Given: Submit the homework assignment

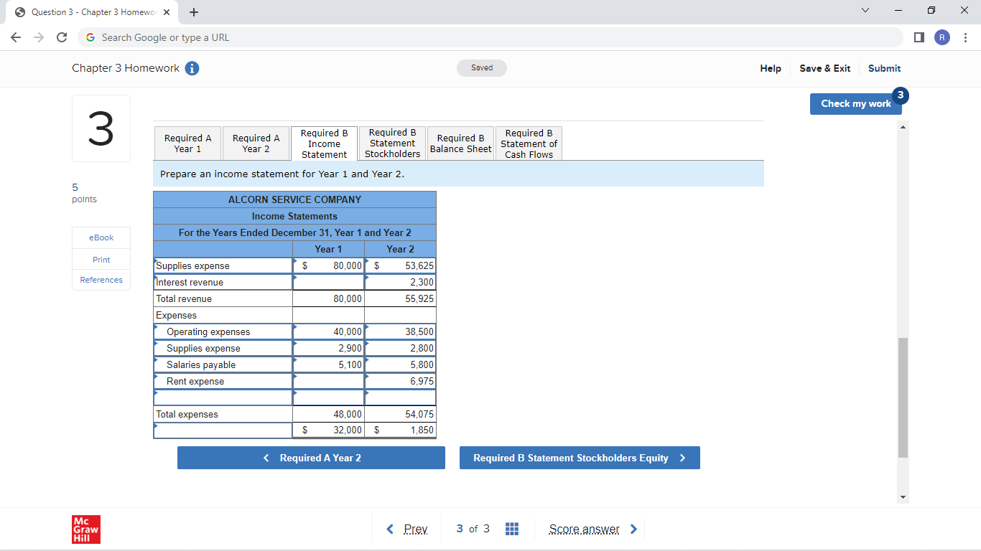Looking at the screenshot, I should pyautogui.click(x=884, y=68).
